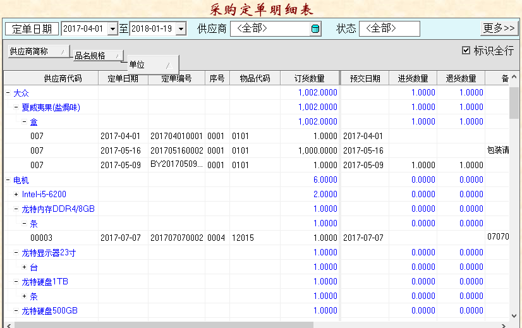Viewport: 522px width, 328px height.
Task: Click the 更多>> button
Action: point(499,28)
